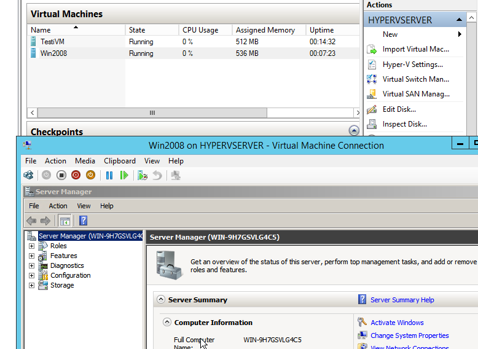478x349 pixels.
Task: Click the Turn Off (stop) VM button
Action: (61, 175)
